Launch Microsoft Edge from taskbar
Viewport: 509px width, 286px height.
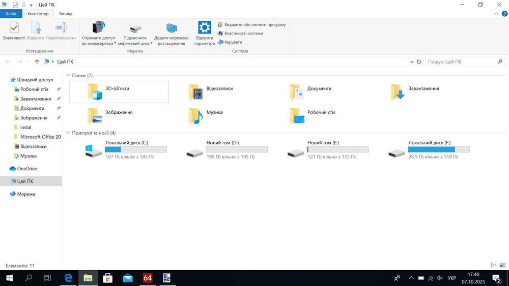pos(68,278)
